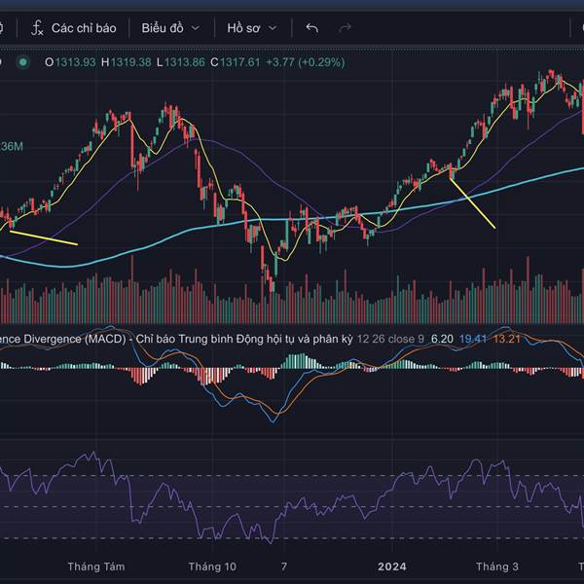
Task: Select the close price C1317.61
Action: [x=235, y=62]
